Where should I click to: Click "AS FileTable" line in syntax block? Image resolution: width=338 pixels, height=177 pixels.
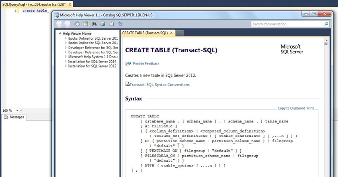pos(159,126)
